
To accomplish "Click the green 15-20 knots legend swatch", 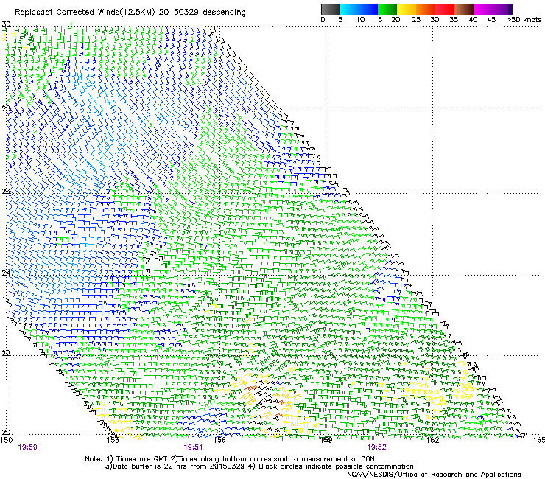I will 387,9.
